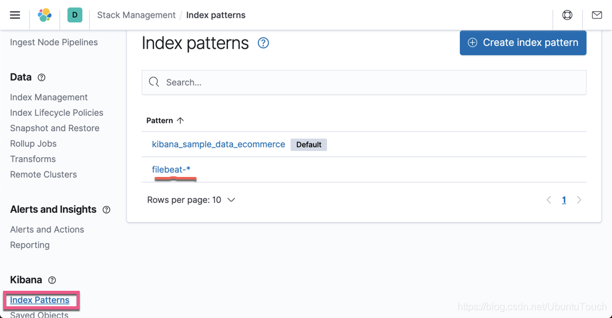Viewport: 612px width, 318px height.
Task: Open the kibana_sample_data_ecommerce pattern
Action: [218, 144]
